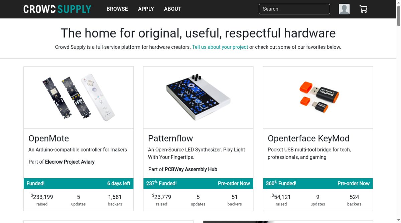Click '6 days left' on OpenMote card
Image resolution: width=401 pixels, height=223 pixels.
coord(119,183)
